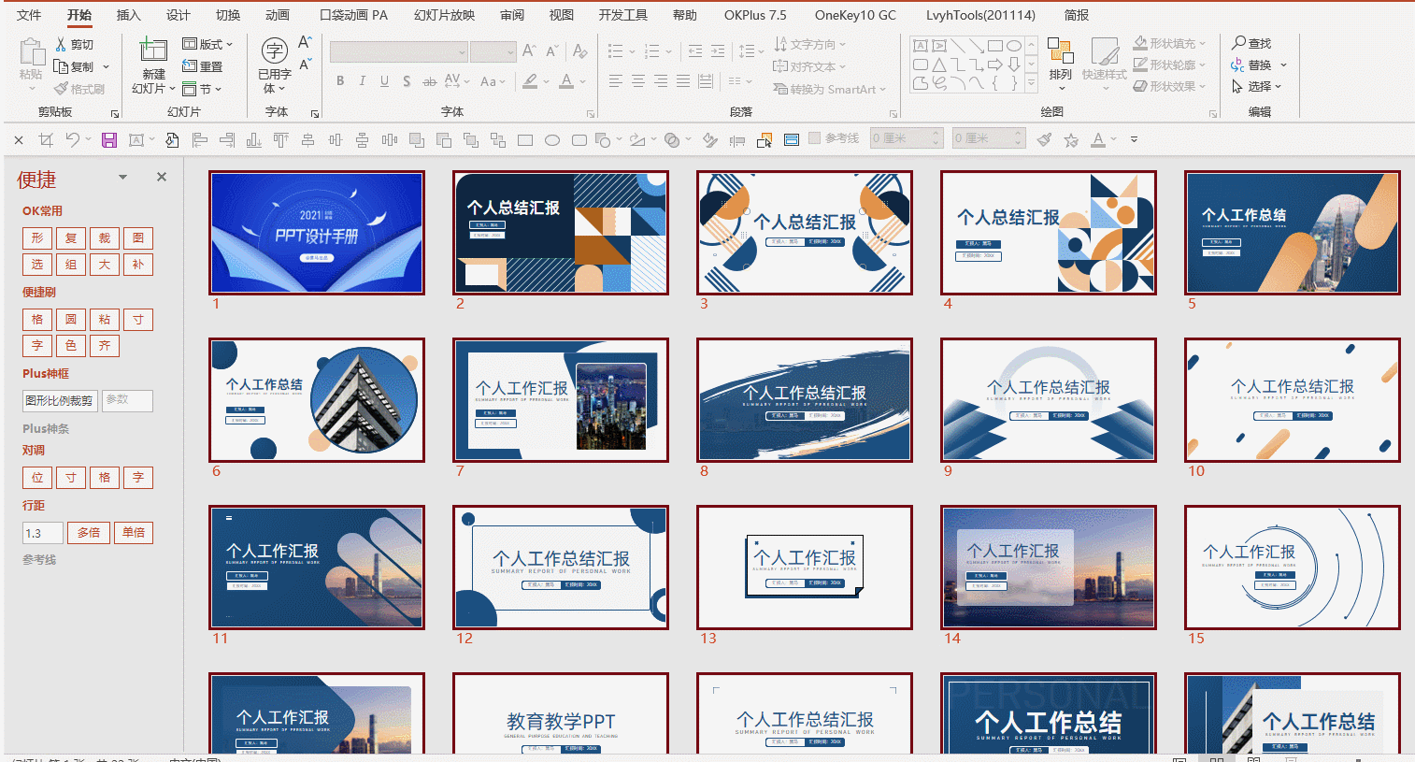1415x762 pixels.
Task: Click the 单倍 line spacing button
Action: [134, 533]
